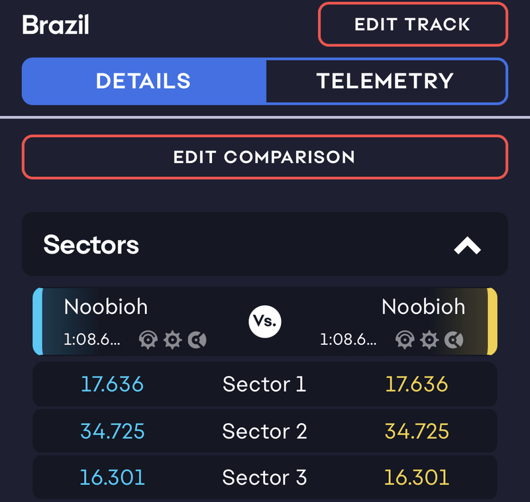Click the yellow Sector 2 time 34.725
Screen dimensions: 530x502
pyautogui.click(x=417, y=431)
